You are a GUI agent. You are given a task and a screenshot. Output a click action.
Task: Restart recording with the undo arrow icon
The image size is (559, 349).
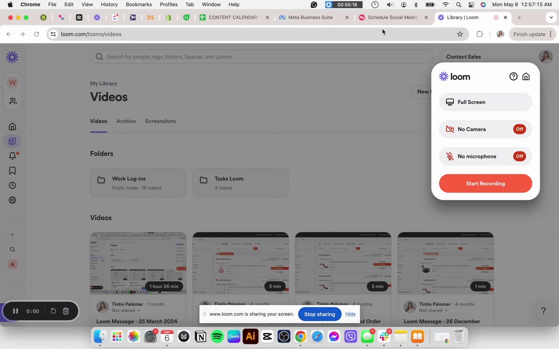pos(53,311)
